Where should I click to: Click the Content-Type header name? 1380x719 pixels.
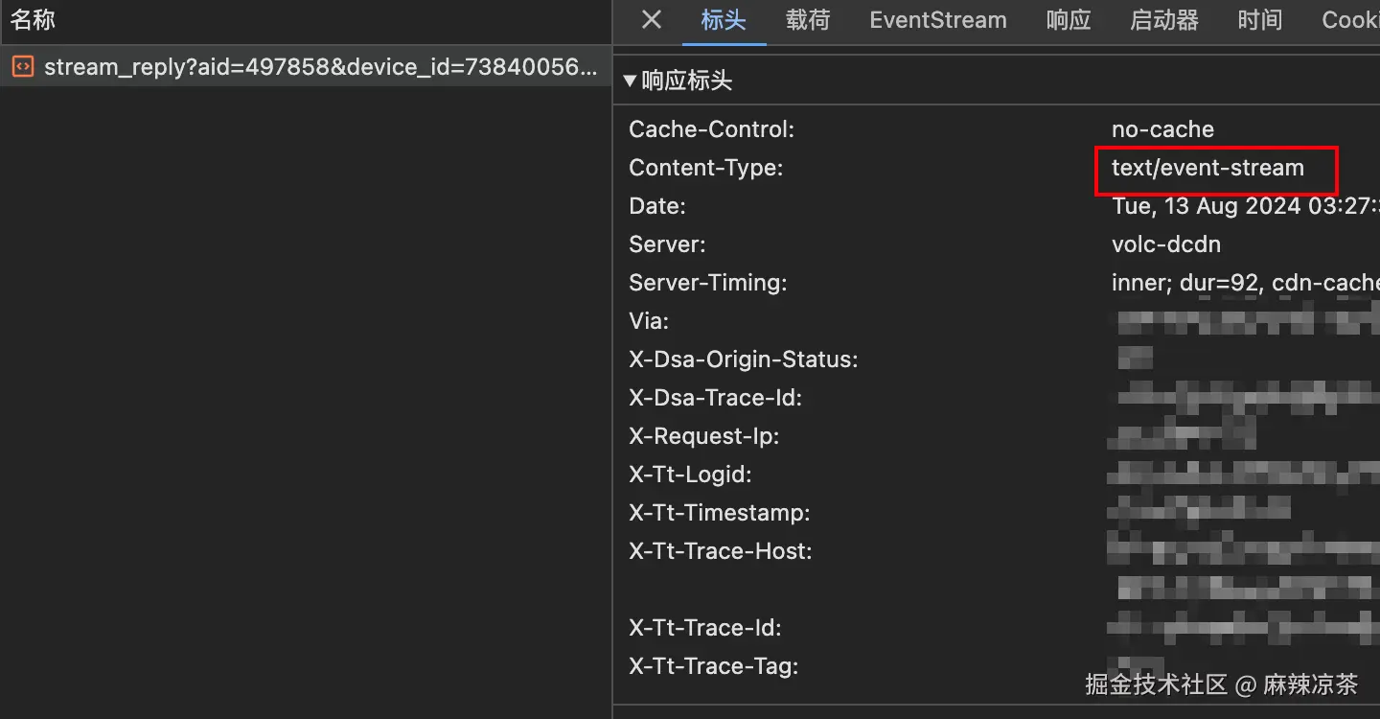pos(705,168)
